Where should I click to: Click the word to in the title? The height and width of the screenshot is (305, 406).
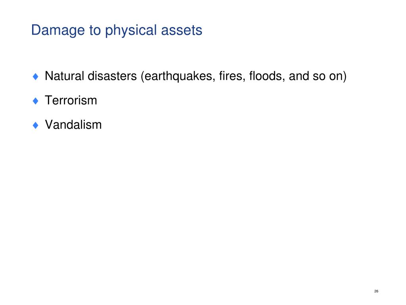(95, 31)
